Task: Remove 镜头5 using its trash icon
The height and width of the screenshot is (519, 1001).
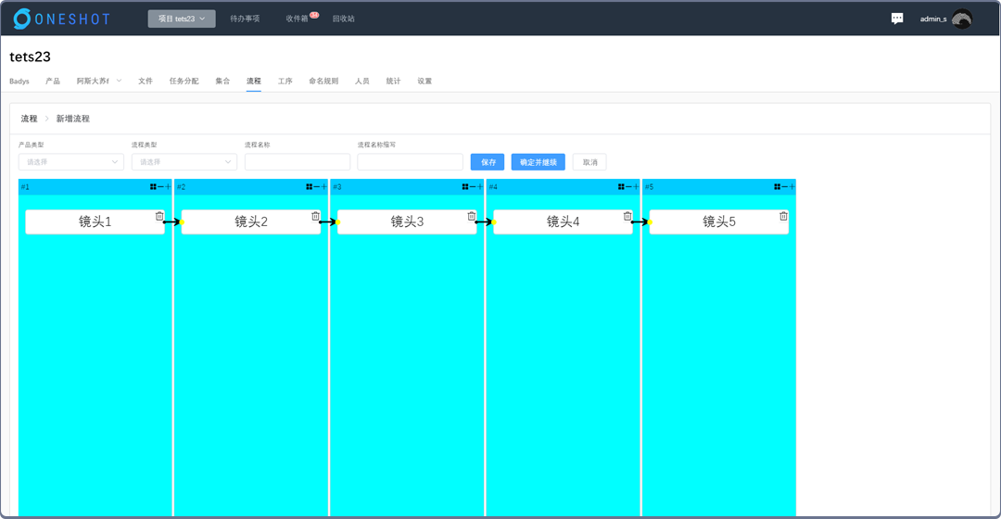Action: pyautogui.click(x=783, y=216)
